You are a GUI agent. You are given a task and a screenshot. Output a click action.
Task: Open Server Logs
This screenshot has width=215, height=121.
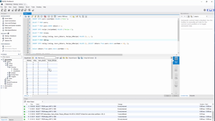8,38
